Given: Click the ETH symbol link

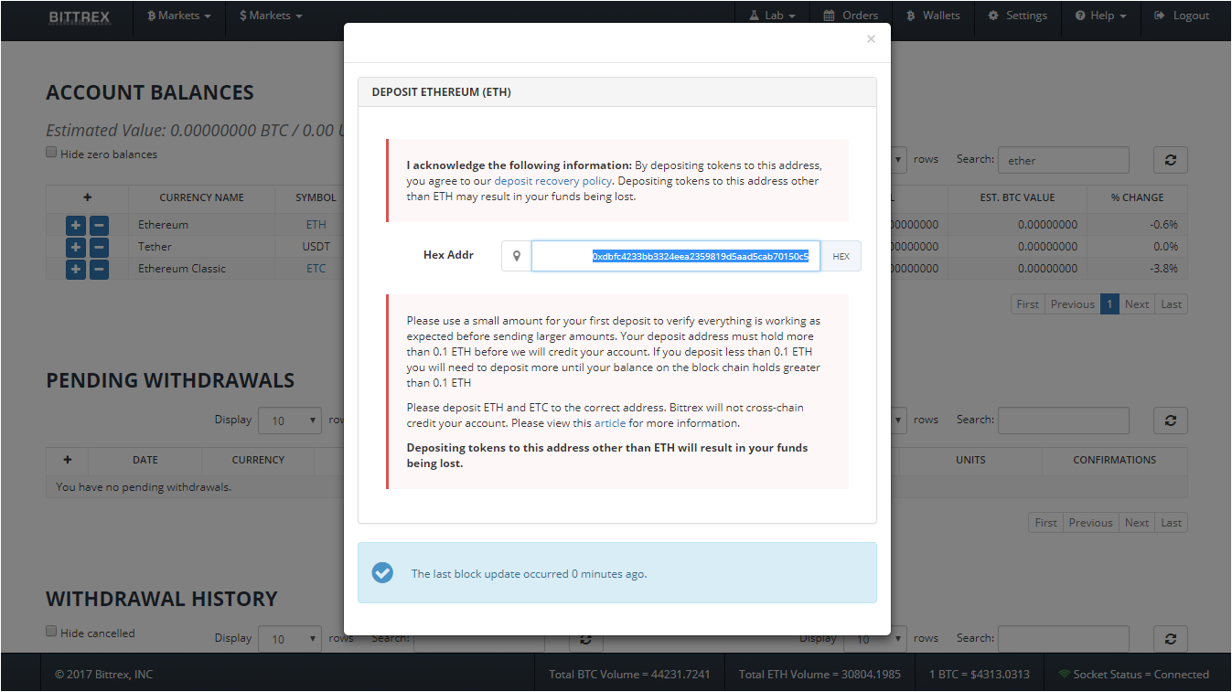Looking at the screenshot, I should click(316, 225).
